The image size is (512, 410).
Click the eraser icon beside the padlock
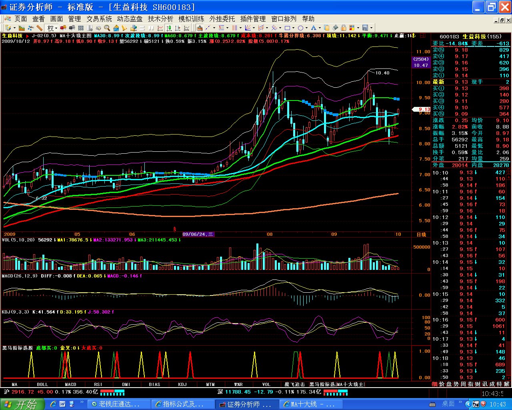click(x=335, y=28)
